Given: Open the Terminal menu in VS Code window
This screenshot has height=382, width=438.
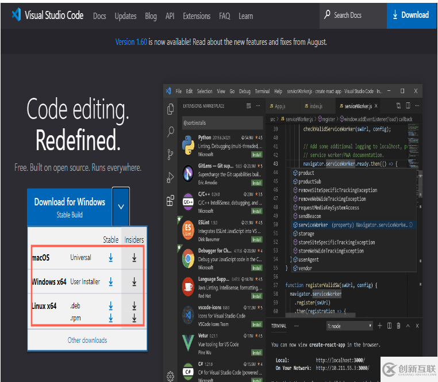Looking at the screenshot, I should (x=262, y=91).
